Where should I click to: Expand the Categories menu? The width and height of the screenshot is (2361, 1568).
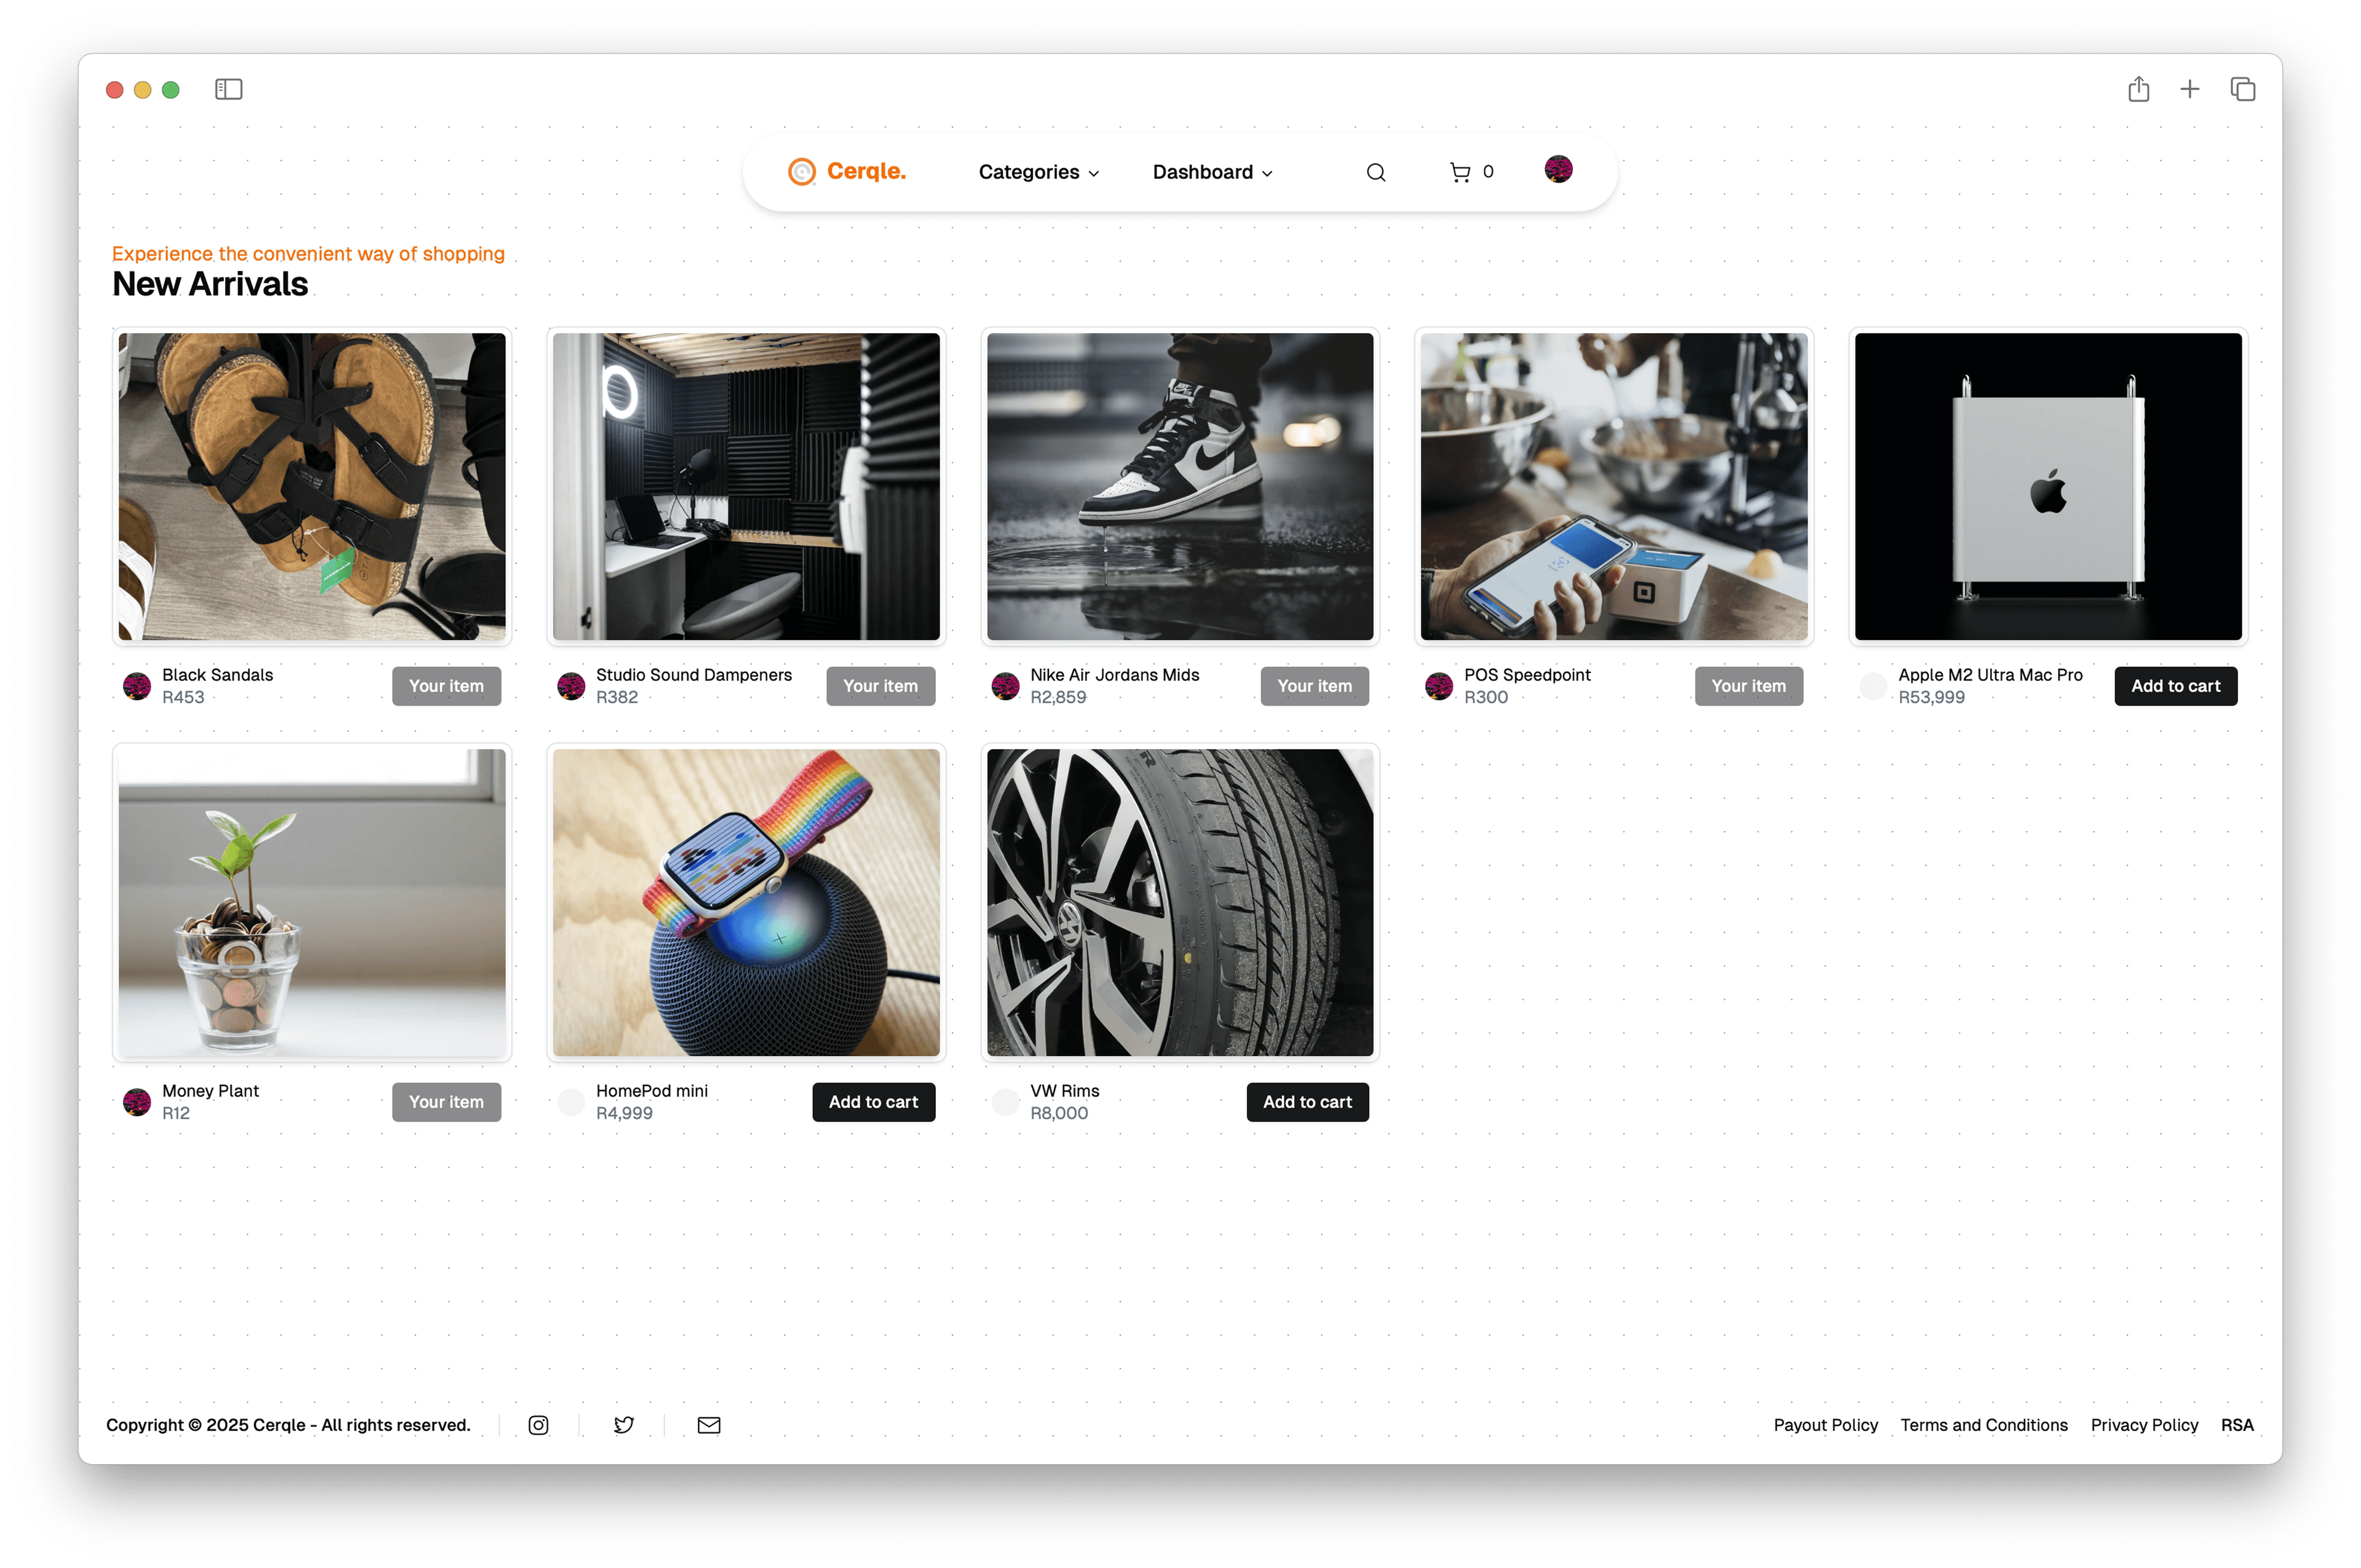click(x=1038, y=172)
